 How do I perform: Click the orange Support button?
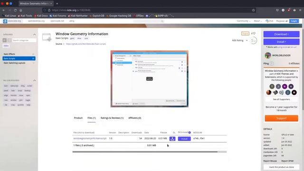point(281,118)
